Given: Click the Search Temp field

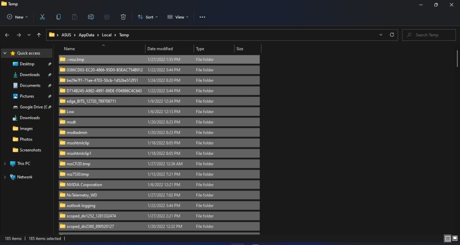Looking at the screenshot, I should click(429, 35).
